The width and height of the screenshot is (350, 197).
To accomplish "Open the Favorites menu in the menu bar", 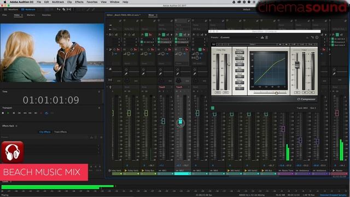I will (92, 2).
